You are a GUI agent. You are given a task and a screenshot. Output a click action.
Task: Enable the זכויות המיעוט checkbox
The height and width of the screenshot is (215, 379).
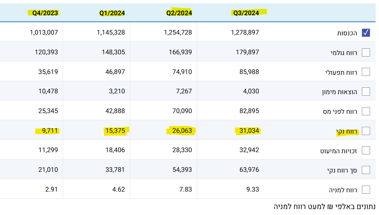pyautogui.click(x=366, y=150)
